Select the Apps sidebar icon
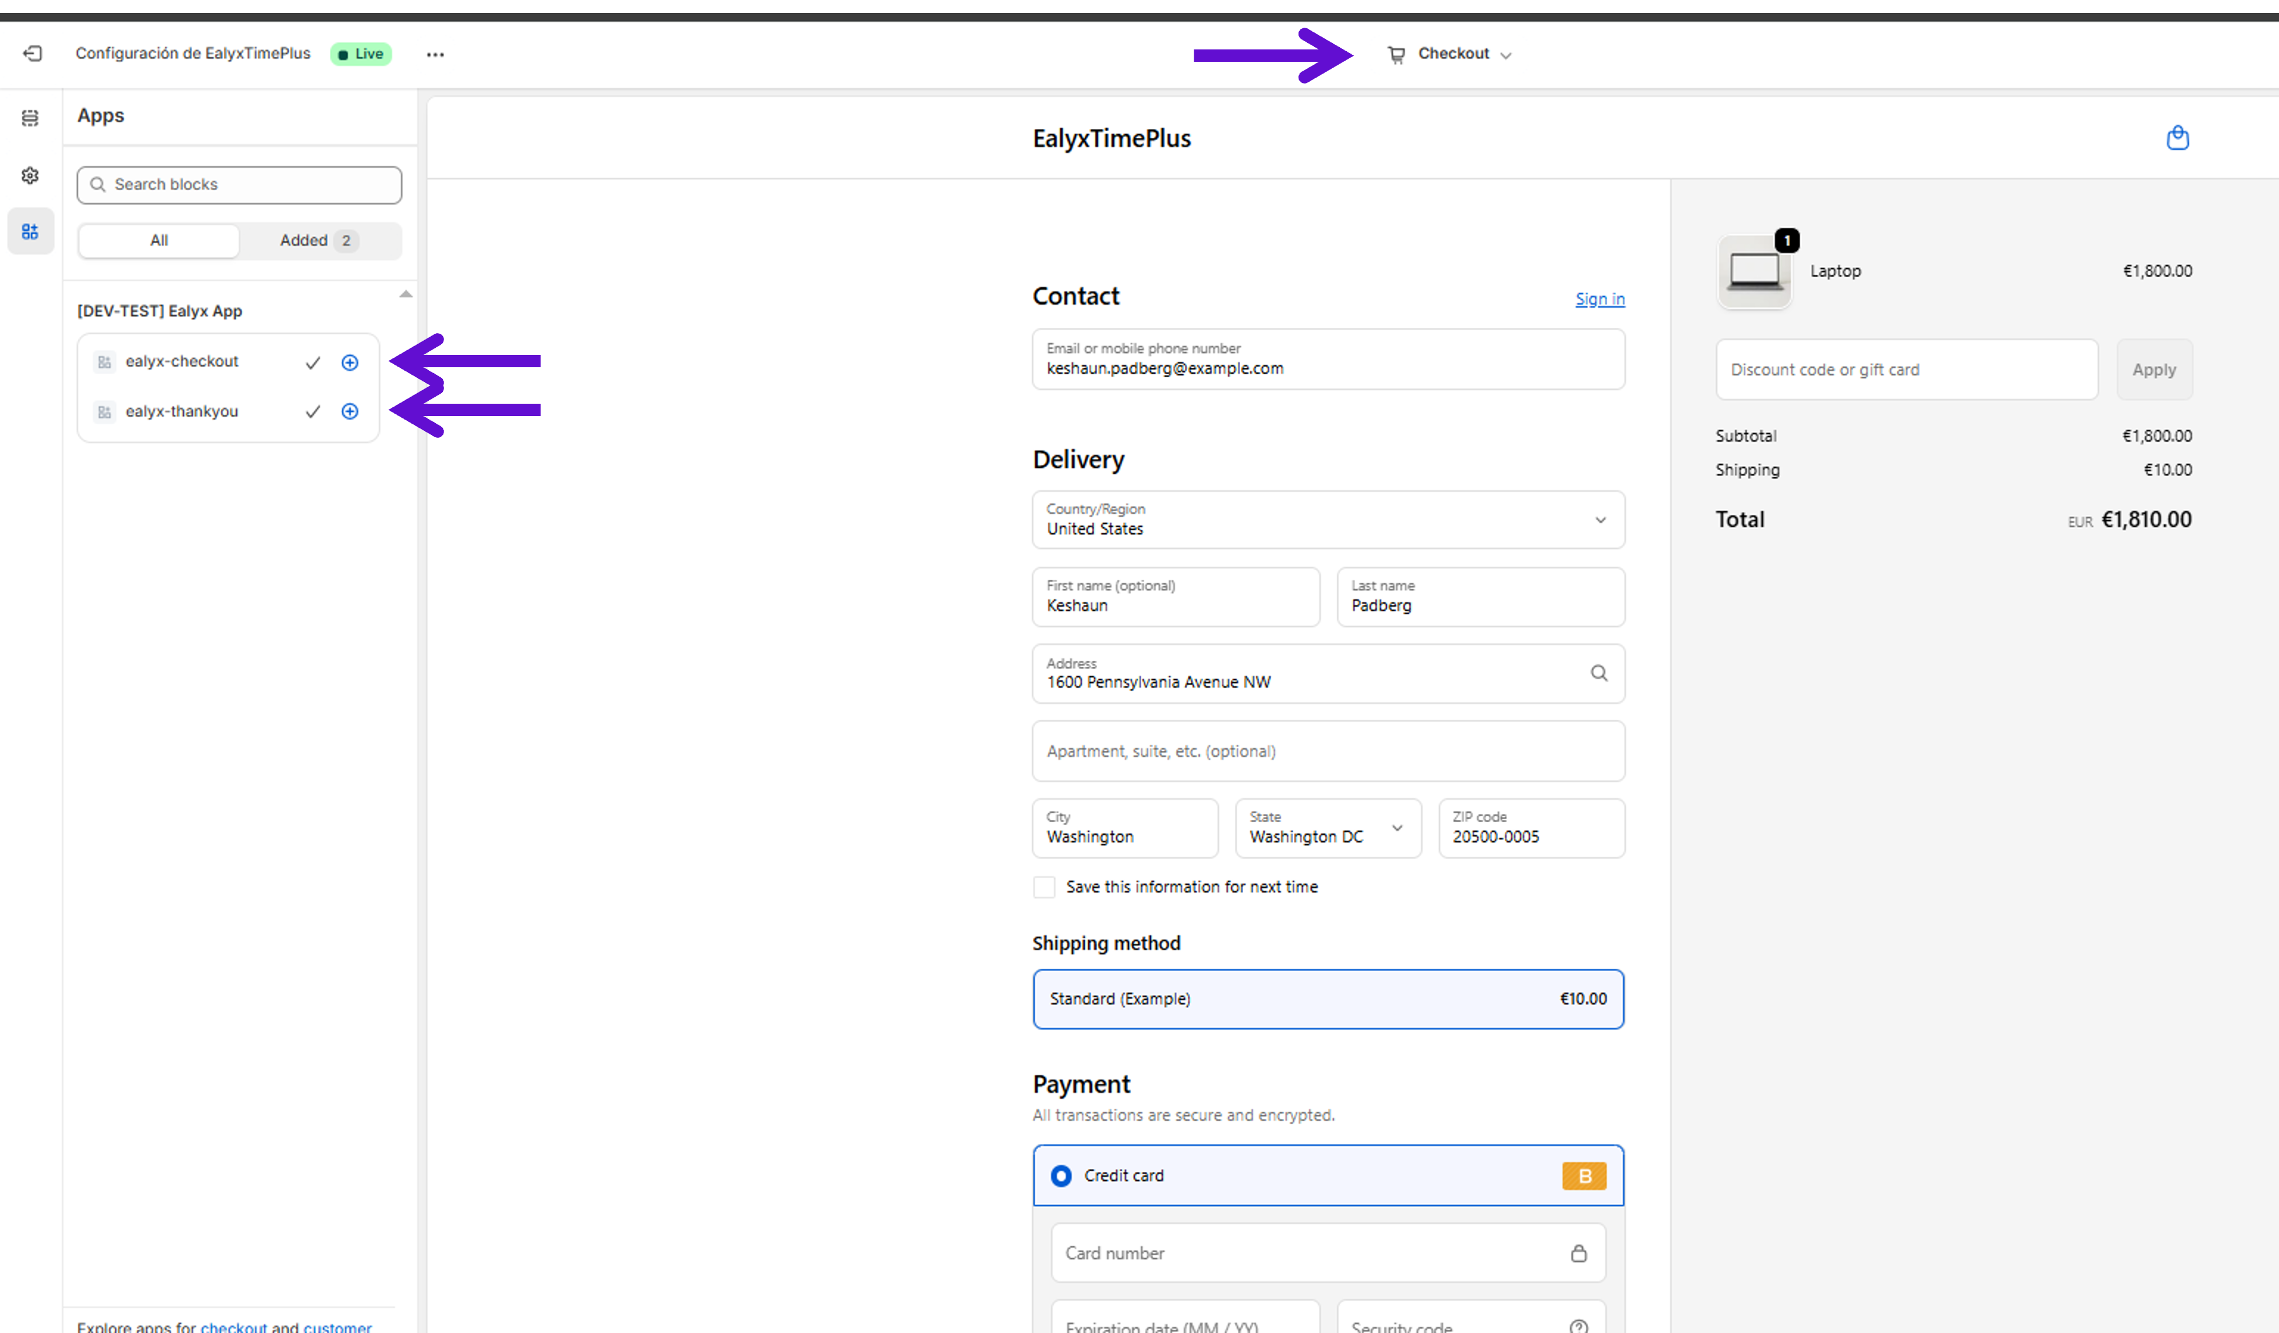This screenshot has width=2279, height=1333. pos(31,231)
